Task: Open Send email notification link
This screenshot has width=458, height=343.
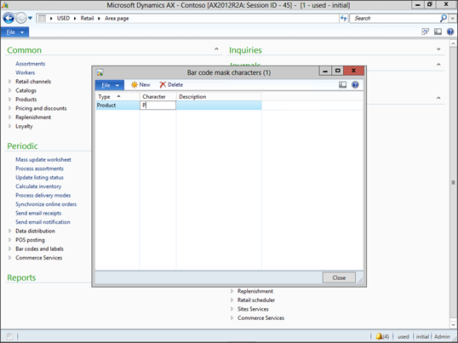Action: [43, 222]
